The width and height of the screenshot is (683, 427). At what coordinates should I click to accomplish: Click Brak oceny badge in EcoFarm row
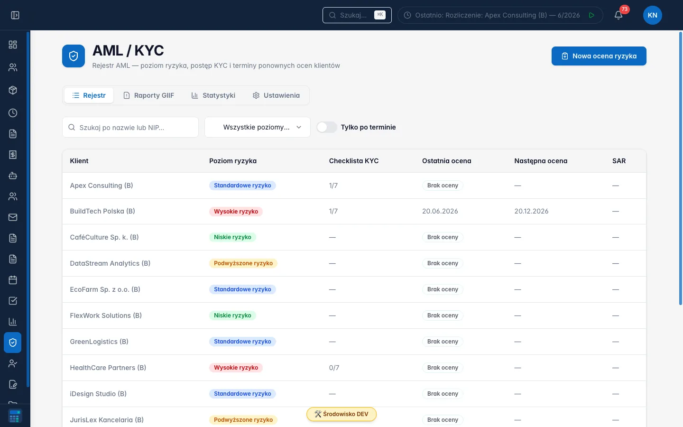pos(443,289)
